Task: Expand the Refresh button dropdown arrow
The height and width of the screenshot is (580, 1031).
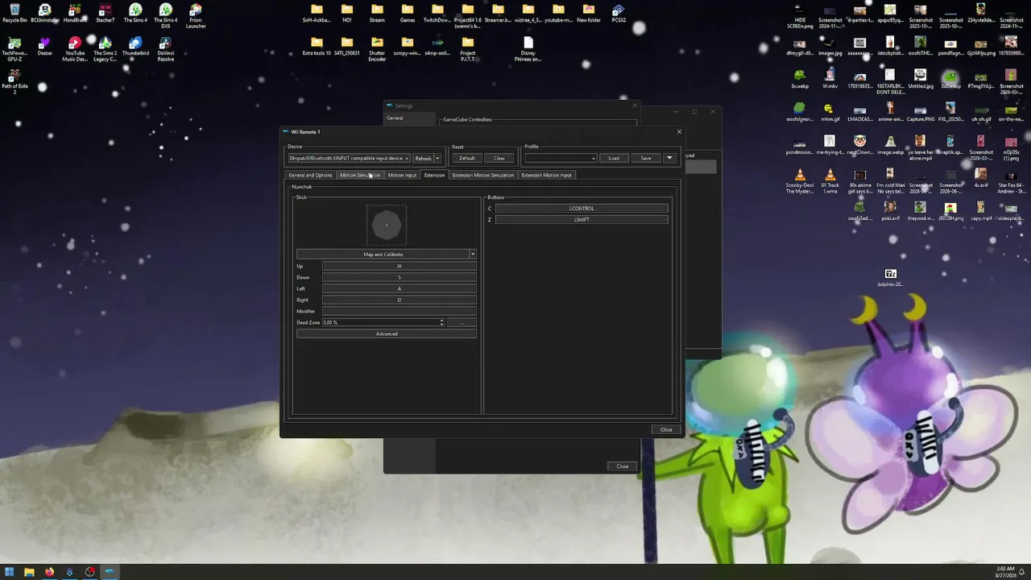Action: click(x=437, y=158)
